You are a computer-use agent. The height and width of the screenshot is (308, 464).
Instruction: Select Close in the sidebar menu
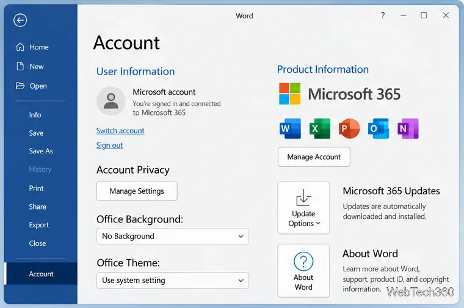coord(37,243)
